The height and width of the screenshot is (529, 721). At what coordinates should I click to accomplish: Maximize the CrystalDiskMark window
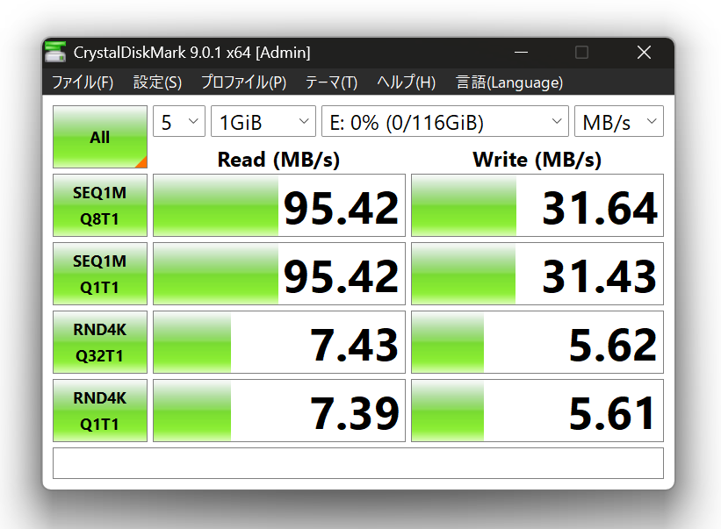581,53
